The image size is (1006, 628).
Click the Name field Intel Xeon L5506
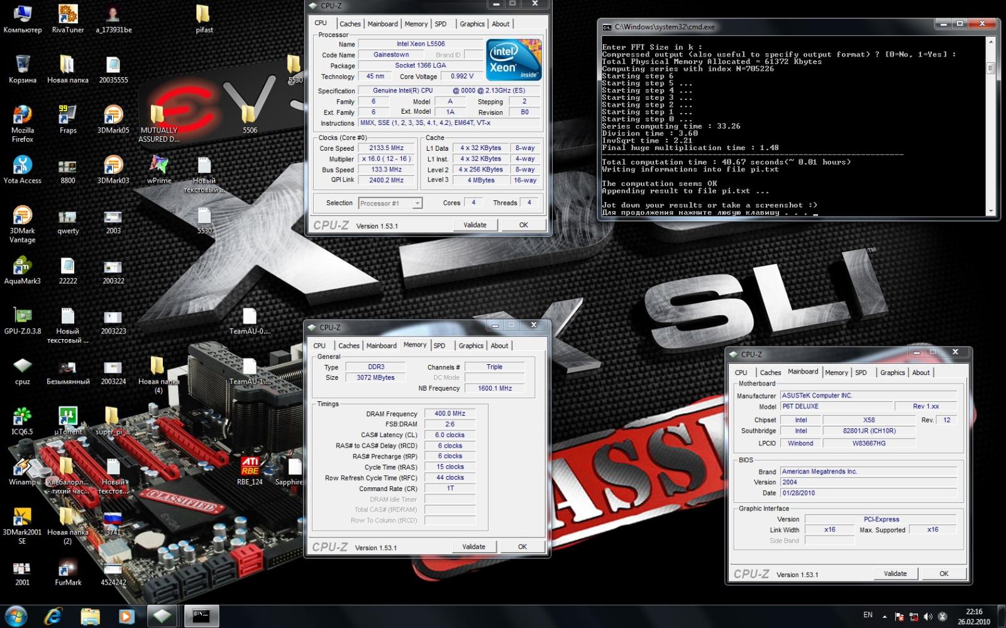[420, 44]
